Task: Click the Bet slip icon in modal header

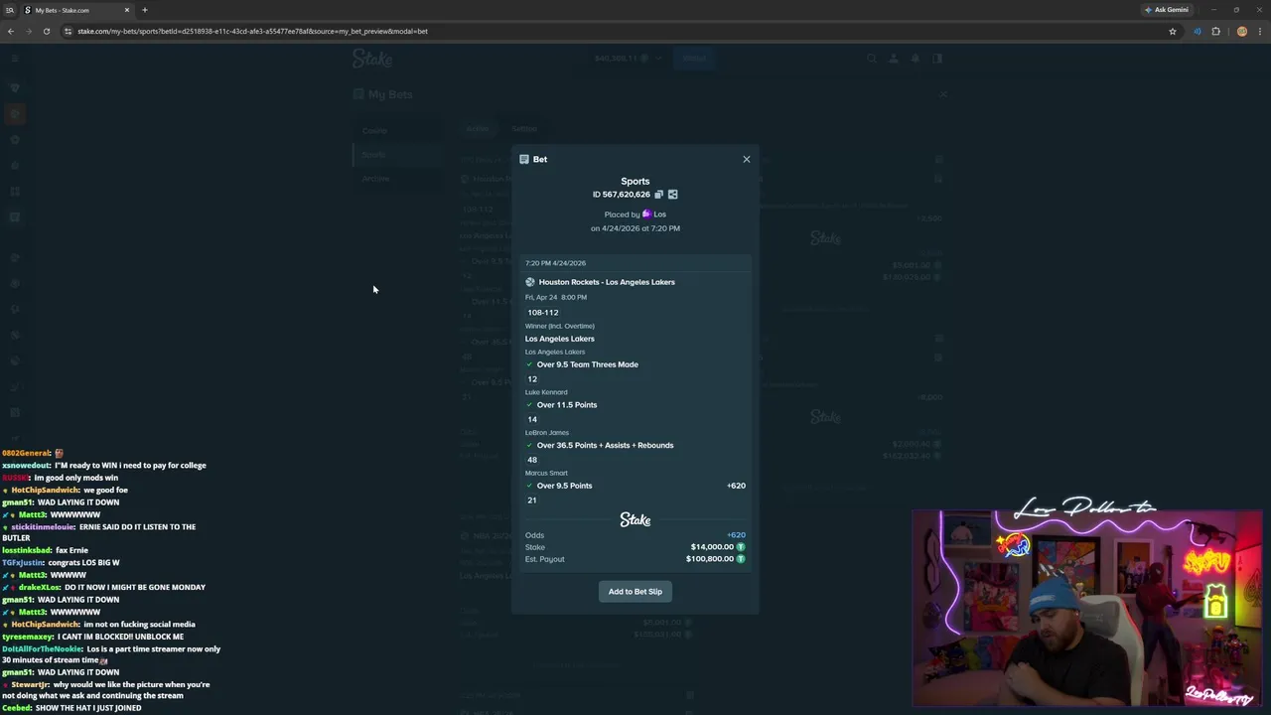Action: 524,159
